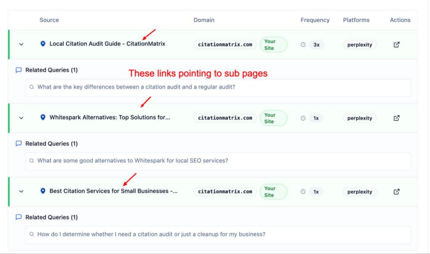This screenshot has height=254, width=430.
Task: Click the Your Site badge on the Whitespark row
Action: pyautogui.click(x=273, y=118)
